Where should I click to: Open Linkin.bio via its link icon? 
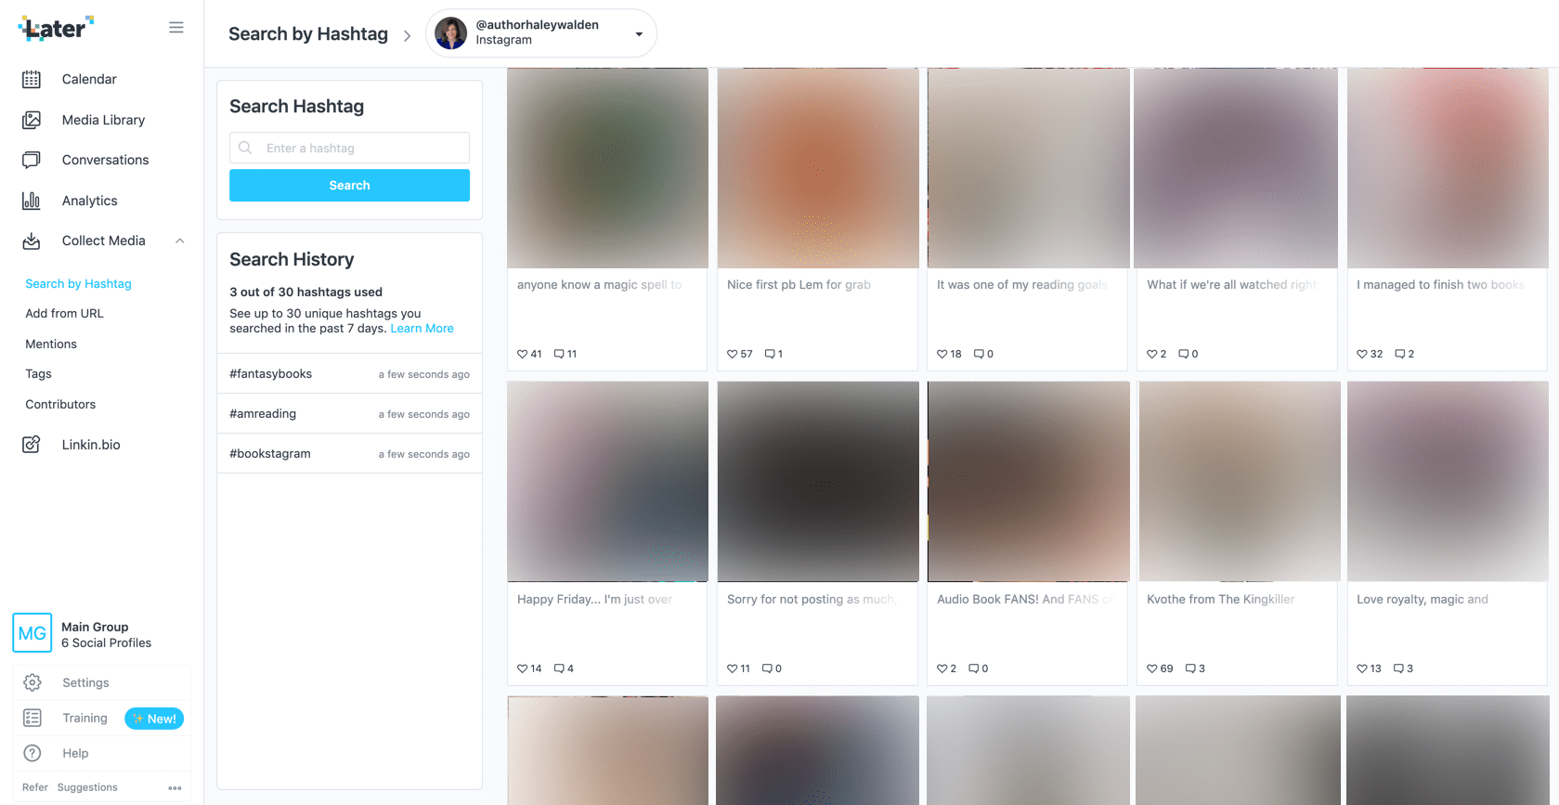click(x=32, y=445)
